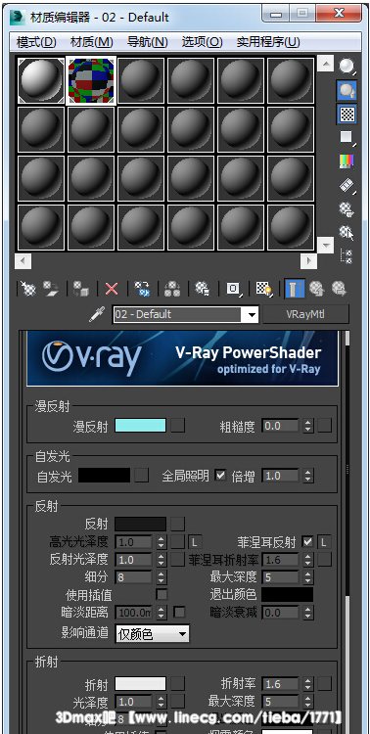Click Go Forward to Sibling icon
The height and width of the screenshot is (734, 370).
pos(339,289)
